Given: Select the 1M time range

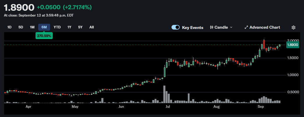Looking at the screenshot, I should 32,27.
